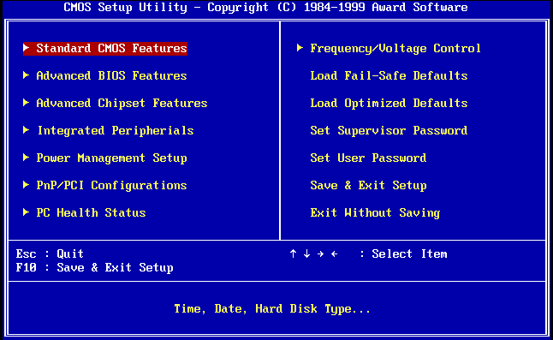Click the right arrow key hint
Screen dimensions: 553x340
pyautogui.click(x=320, y=254)
